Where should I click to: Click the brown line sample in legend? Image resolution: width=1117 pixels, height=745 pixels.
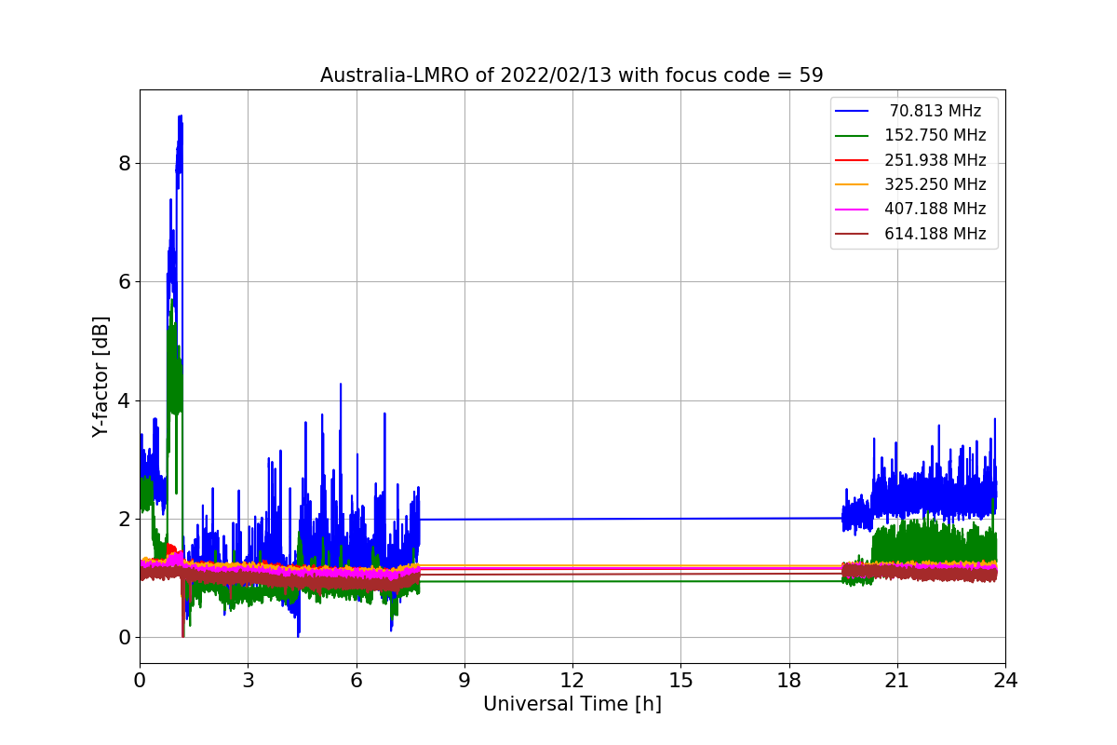point(852,234)
